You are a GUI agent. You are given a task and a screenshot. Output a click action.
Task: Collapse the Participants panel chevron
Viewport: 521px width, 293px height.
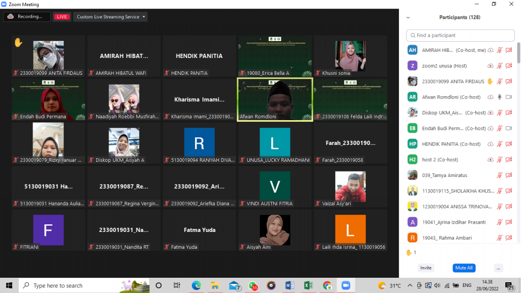coord(408,18)
